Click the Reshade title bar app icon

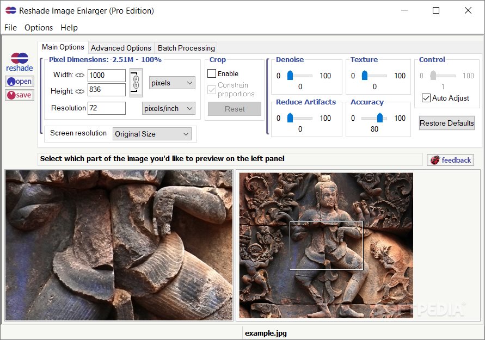tap(11, 10)
